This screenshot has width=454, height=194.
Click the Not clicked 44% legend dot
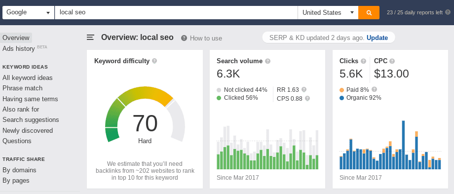coord(219,90)
